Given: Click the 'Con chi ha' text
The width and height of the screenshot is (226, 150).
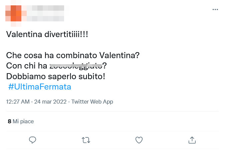Looking at the screenshot, I should (27, 66).
